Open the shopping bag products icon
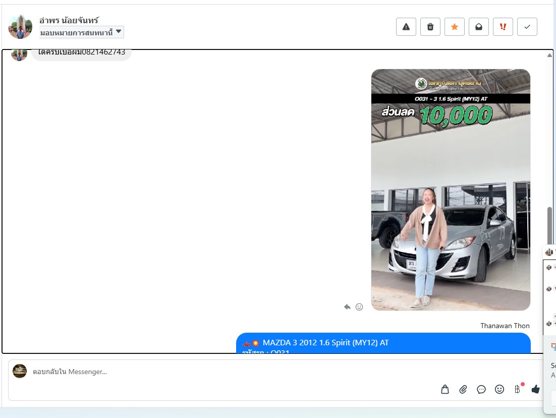The image size is (556, 418). point(444,389)
